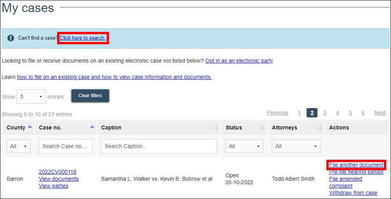Viewport: 391px width, 199px height.
Task: Open the Status filter dropdown
Action: tap(244, 147)
